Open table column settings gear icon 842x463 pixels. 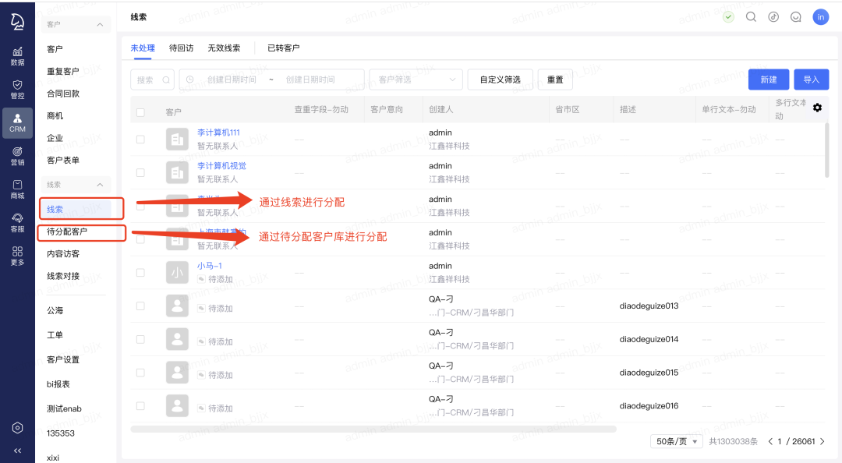817,108
